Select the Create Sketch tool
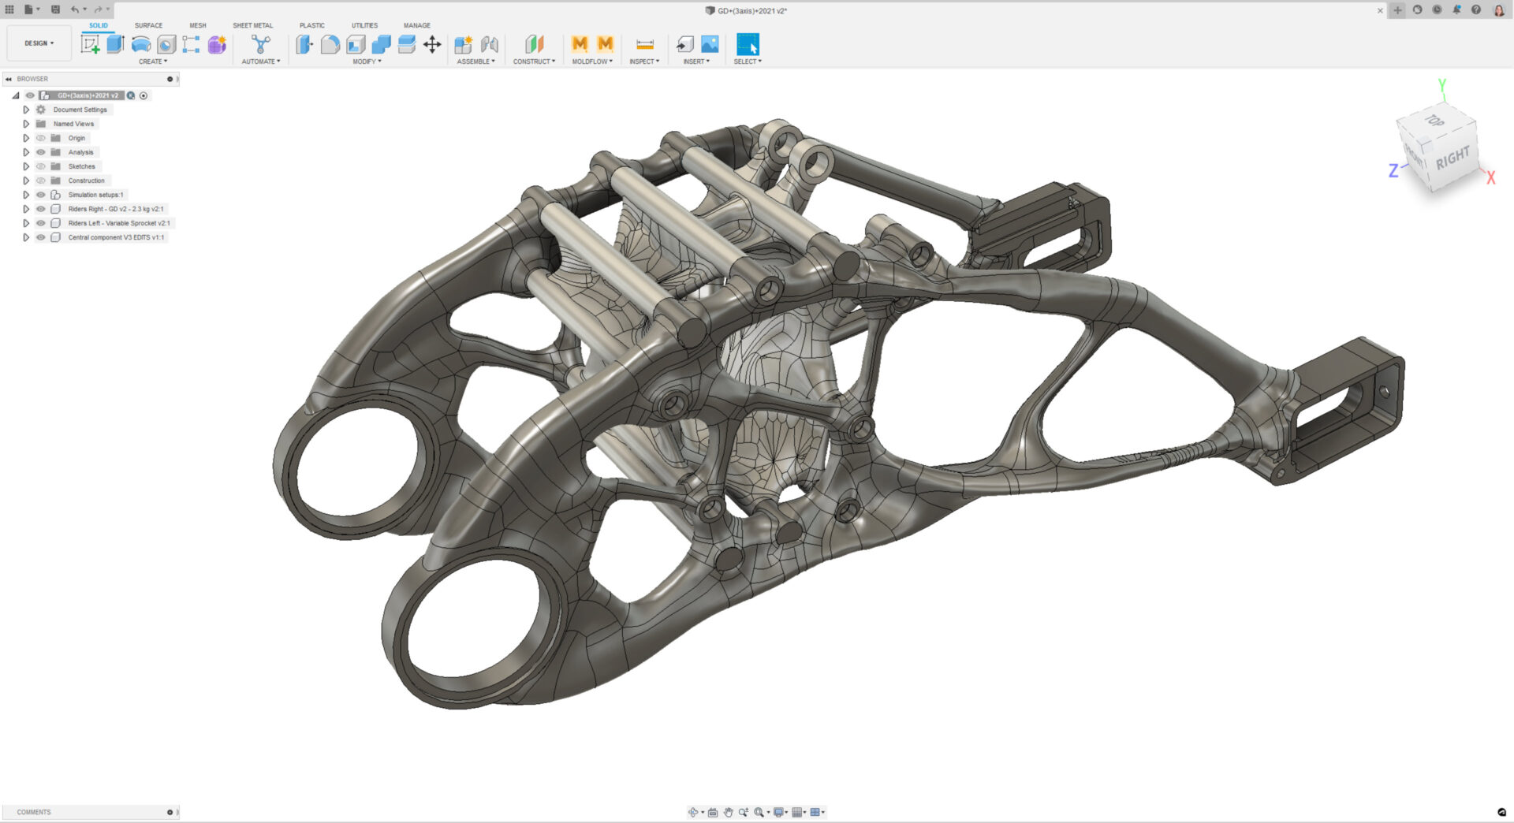Image resolution: width=1514 pixels, height=823 pixels. click(x=91, y=43)
